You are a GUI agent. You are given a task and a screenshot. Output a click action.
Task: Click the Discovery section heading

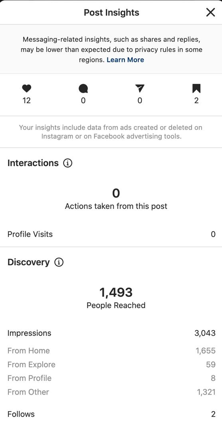29,262
